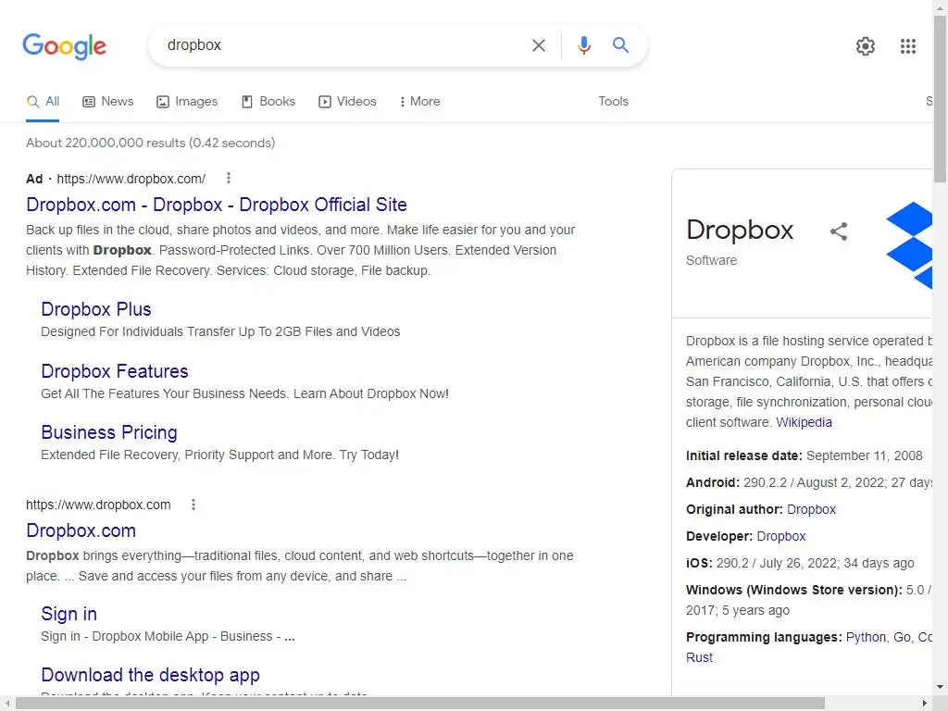
Task: Click the Software subtitle in panel
Action: tap(711, 260)
